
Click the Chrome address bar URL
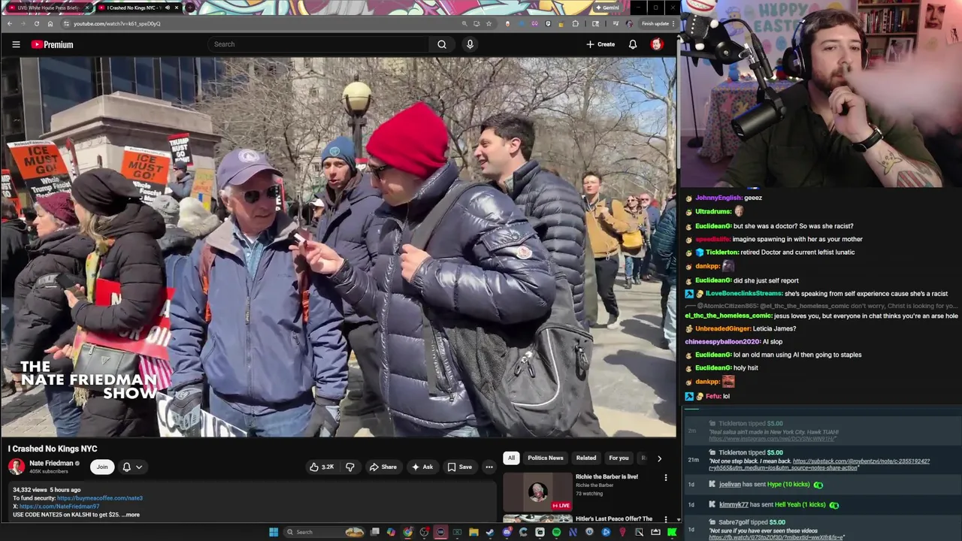116,23
